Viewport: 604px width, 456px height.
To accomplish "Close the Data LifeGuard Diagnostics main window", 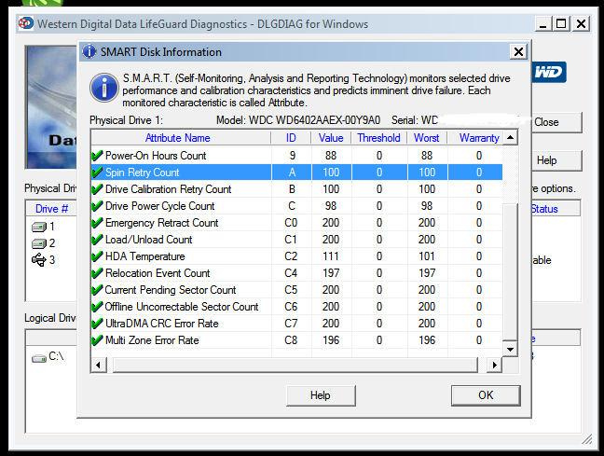I will 581,24.
